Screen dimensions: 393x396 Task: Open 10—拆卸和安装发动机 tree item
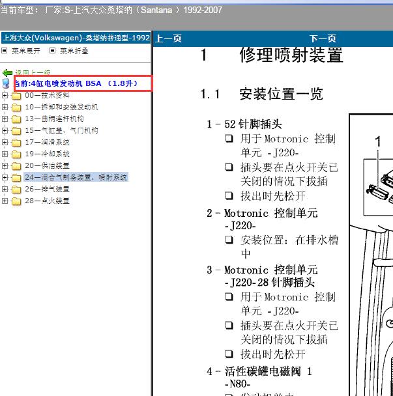point(61,107)
